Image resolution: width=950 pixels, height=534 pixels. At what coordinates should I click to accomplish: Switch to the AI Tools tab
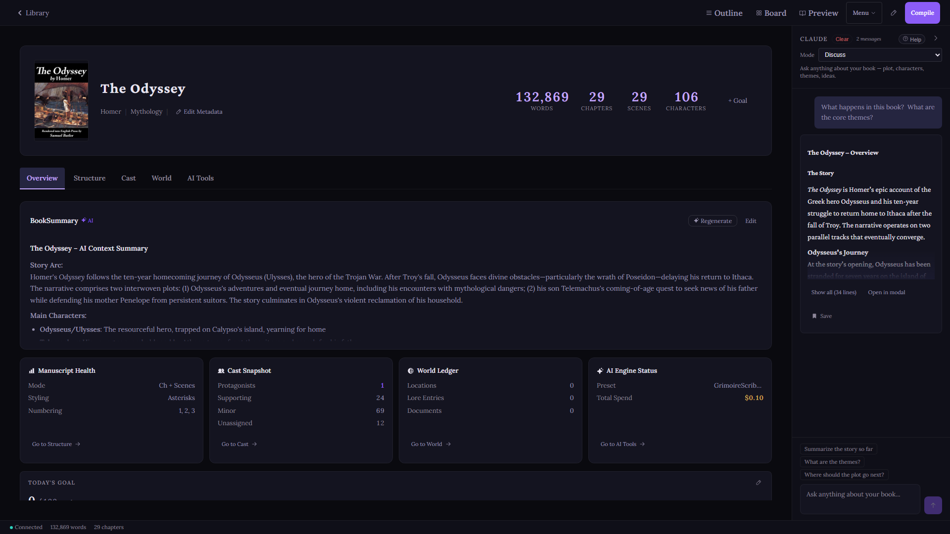pos(200,178)
